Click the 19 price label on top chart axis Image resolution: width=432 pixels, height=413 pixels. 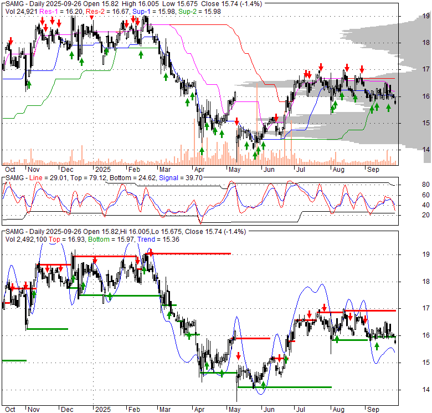click(426, 16)
